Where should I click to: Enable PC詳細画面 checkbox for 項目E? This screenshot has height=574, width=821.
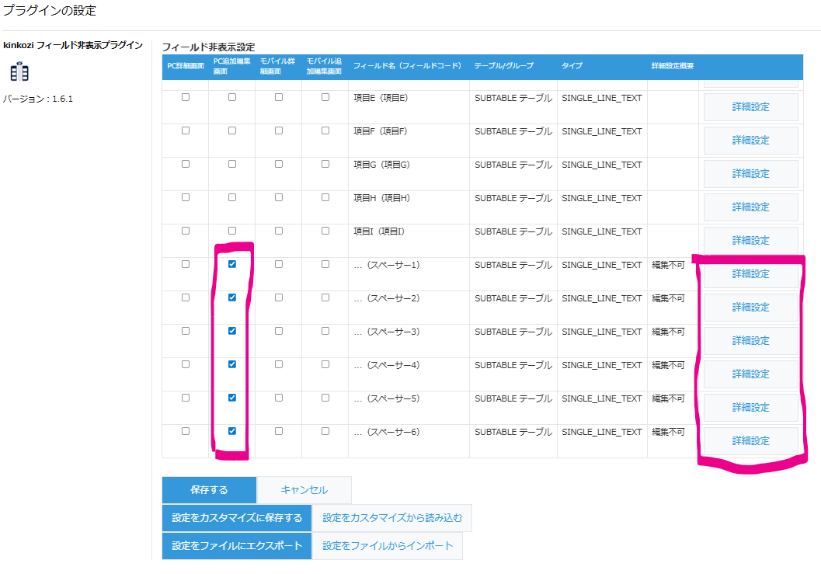(184, 95)
